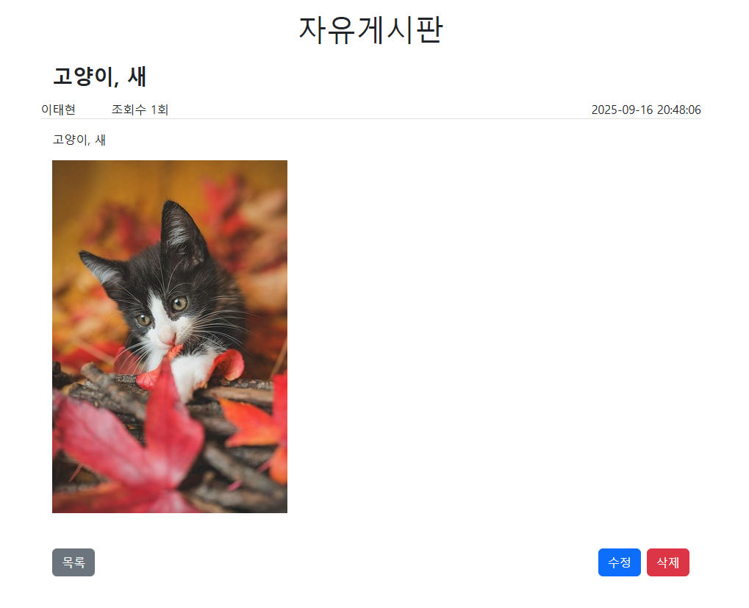Screen dimensions: 749x608
Task: Click the kitten's eye nearest the upright ear
Action: [x=179, y=303]
